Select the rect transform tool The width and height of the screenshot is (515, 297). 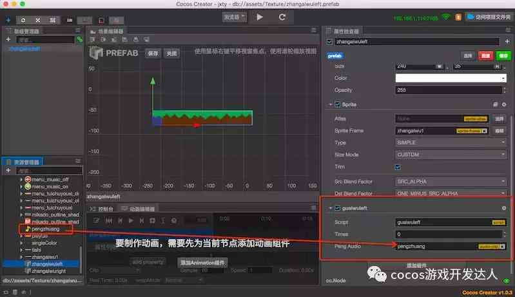click(53, 20)
